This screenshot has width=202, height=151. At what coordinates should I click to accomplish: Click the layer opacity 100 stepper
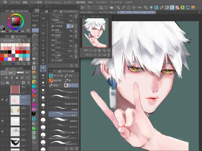tap(30, 73)
